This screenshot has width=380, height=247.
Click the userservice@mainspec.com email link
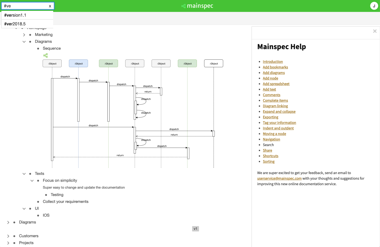click(279, 178)
